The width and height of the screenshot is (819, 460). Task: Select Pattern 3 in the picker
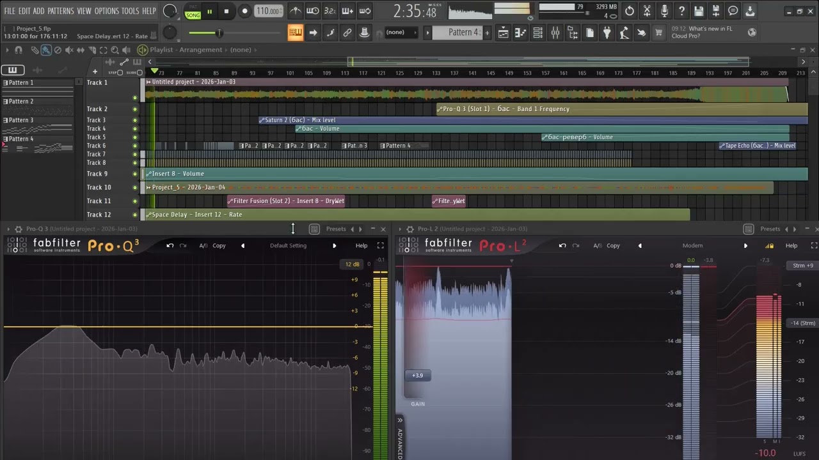tap(37, 120)
